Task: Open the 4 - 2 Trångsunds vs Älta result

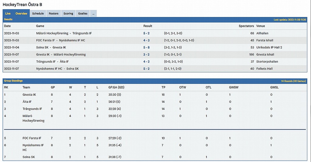Action: (x=146, y=62)
